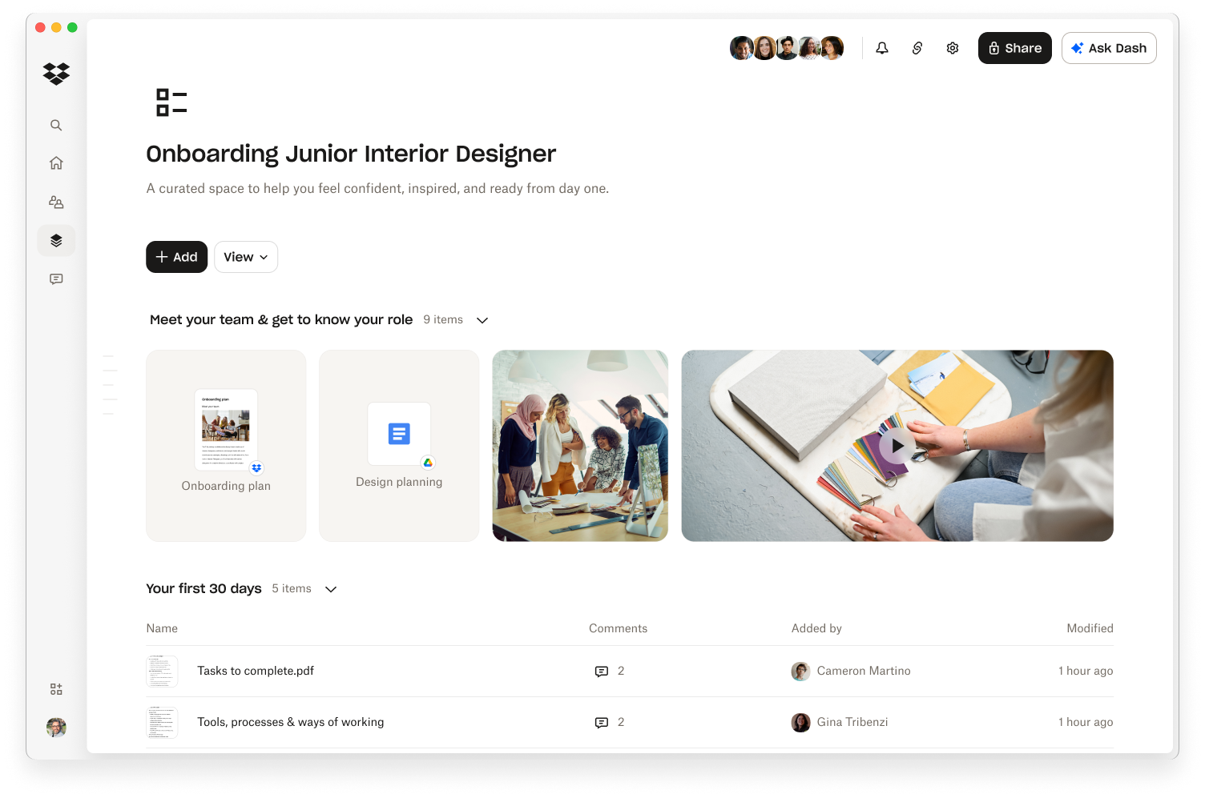This screenshot has width=1205, height=798.
Task: Play the color swatches video
Action: pos(897,446)
